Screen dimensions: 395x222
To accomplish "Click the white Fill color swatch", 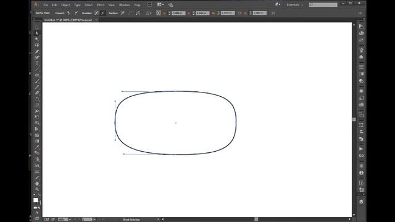I will coord(36,200).
